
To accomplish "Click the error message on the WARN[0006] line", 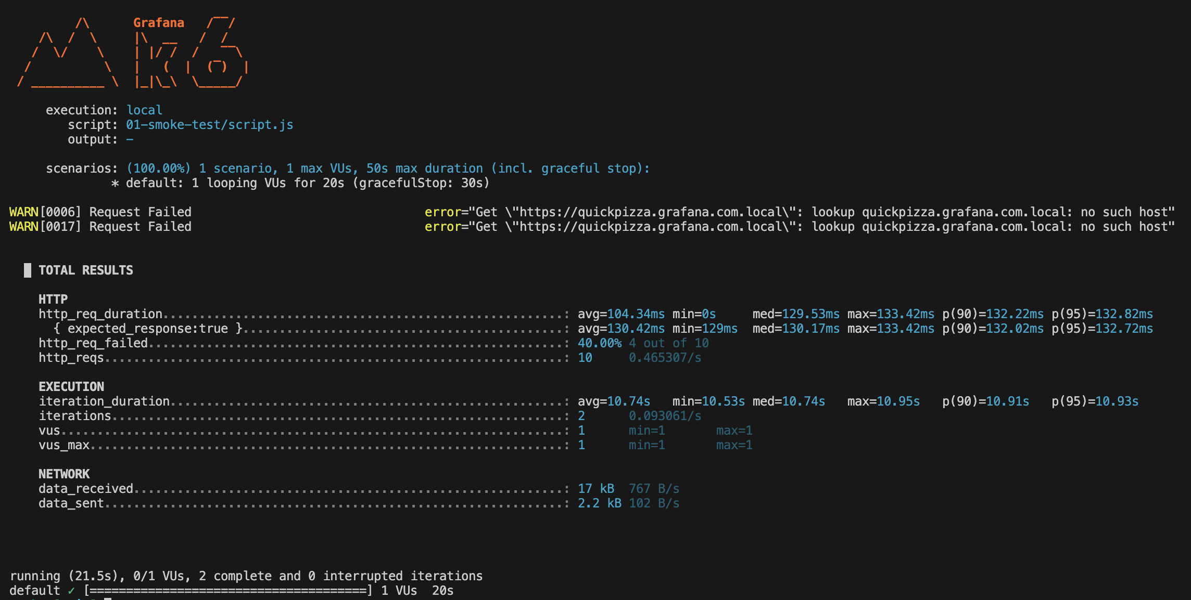I will (800, 212).
